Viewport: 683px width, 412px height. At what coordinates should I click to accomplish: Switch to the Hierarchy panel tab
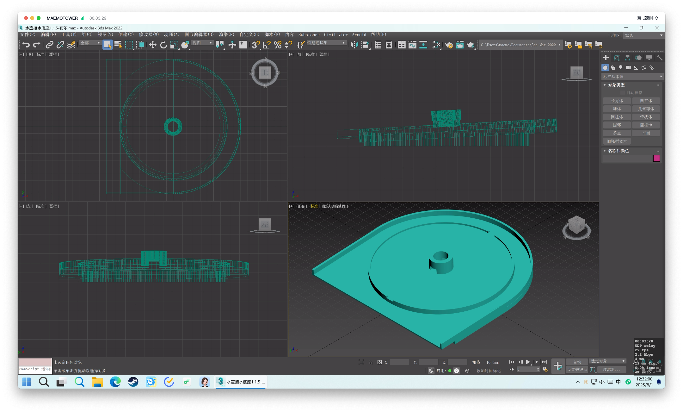pyautogui.click(x=627, y=58)
